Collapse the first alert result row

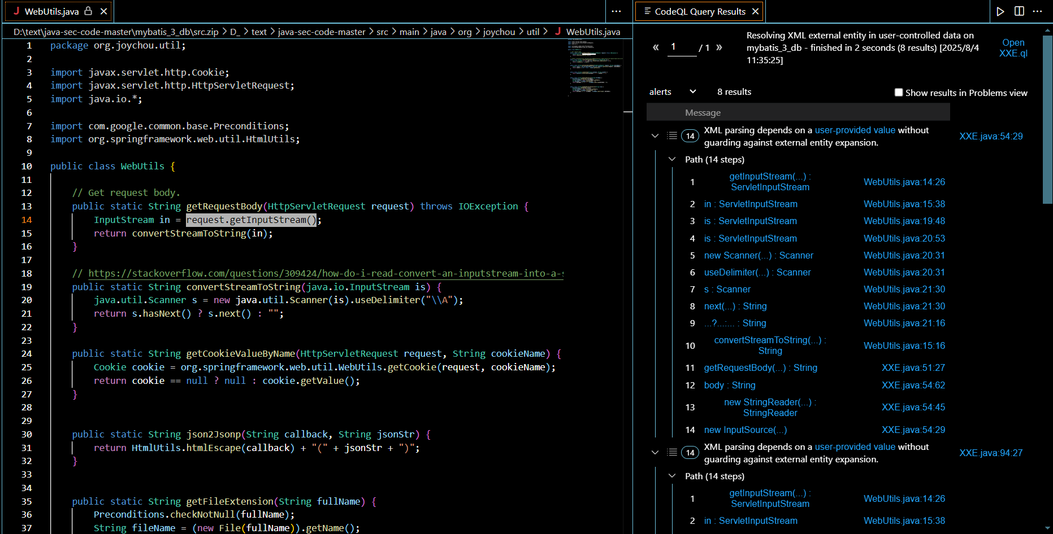pos(655,135)
